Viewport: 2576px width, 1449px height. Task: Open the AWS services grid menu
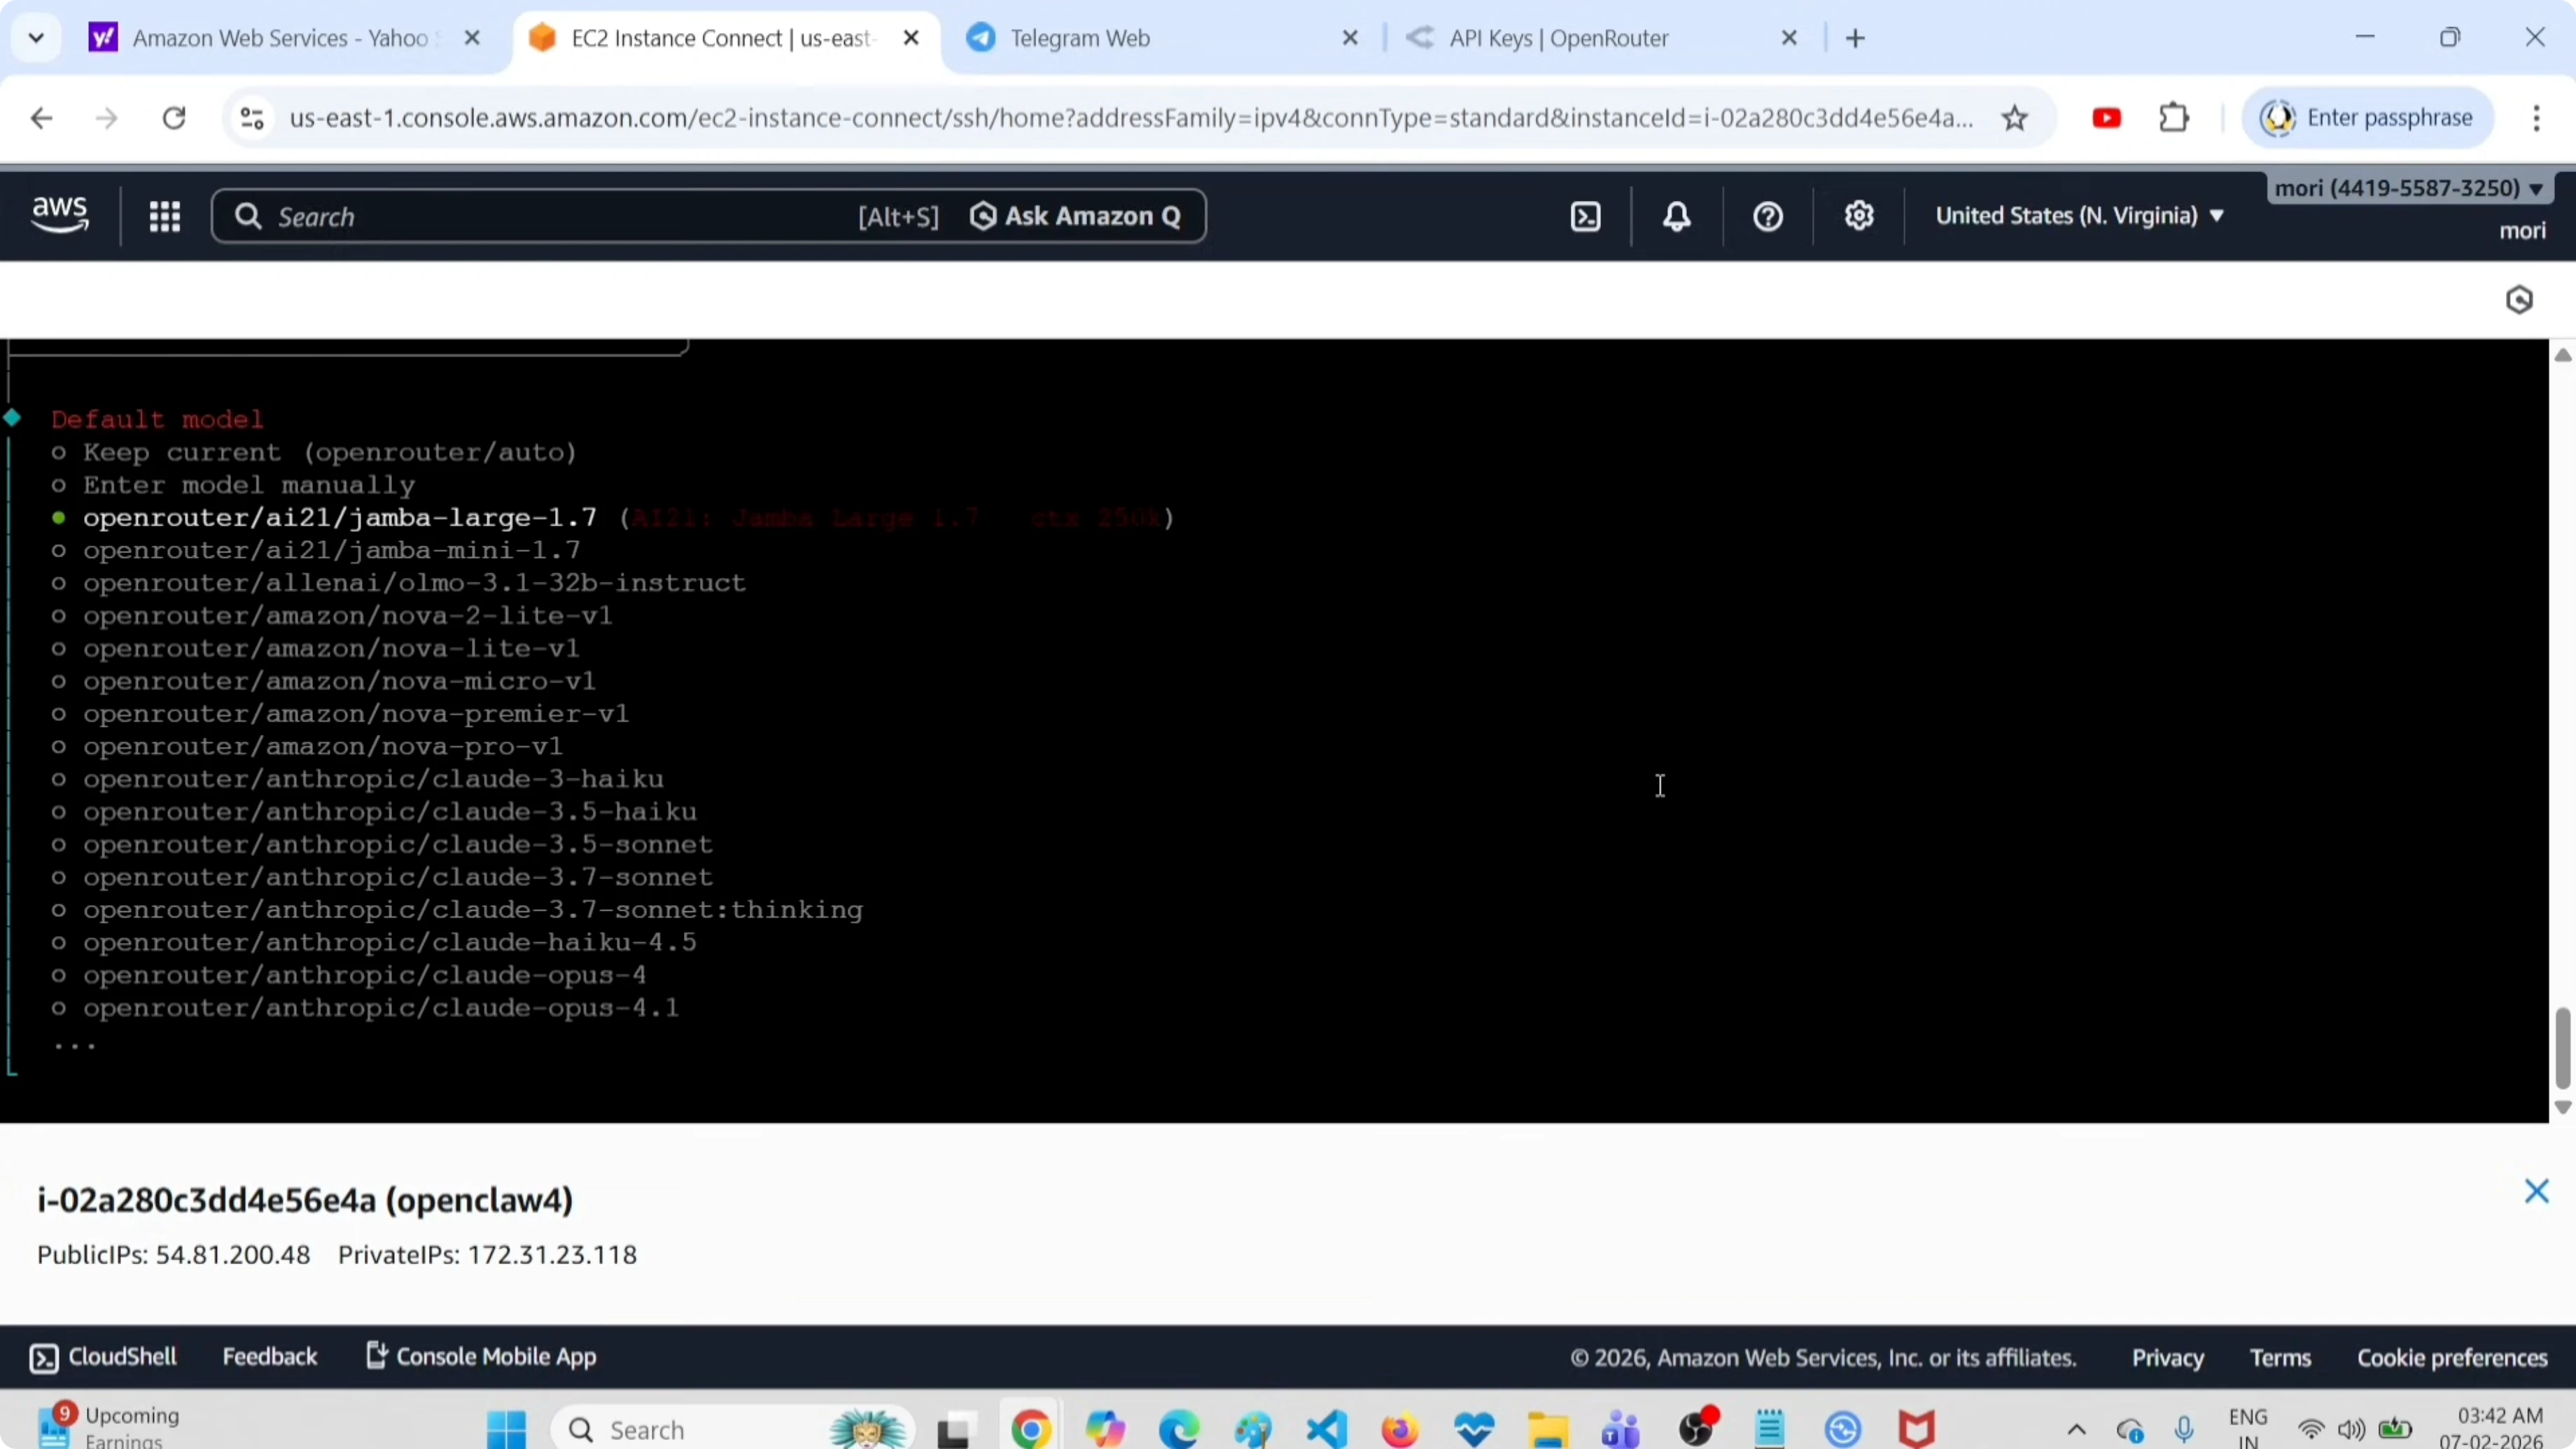(165, 216)
